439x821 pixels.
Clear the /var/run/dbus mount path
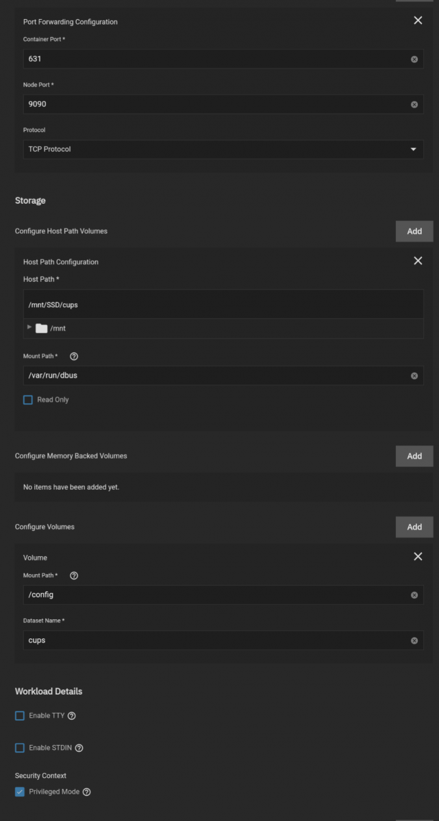pyautogui.click(x=414, y=376)
